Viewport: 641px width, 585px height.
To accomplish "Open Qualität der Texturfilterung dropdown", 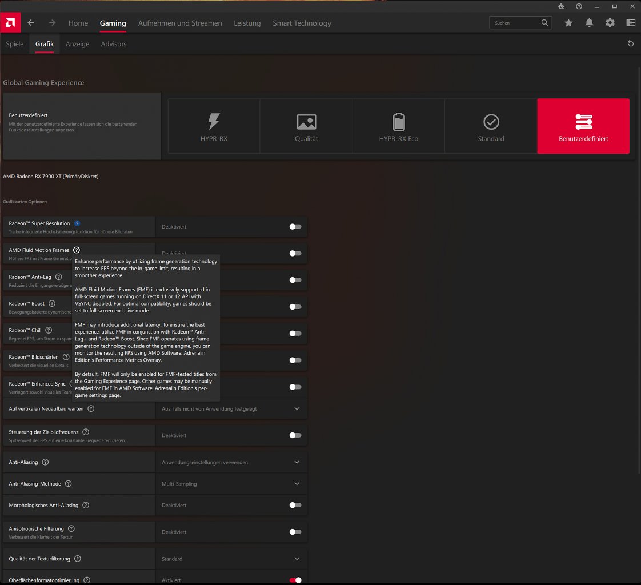I will tap(231, 559).
